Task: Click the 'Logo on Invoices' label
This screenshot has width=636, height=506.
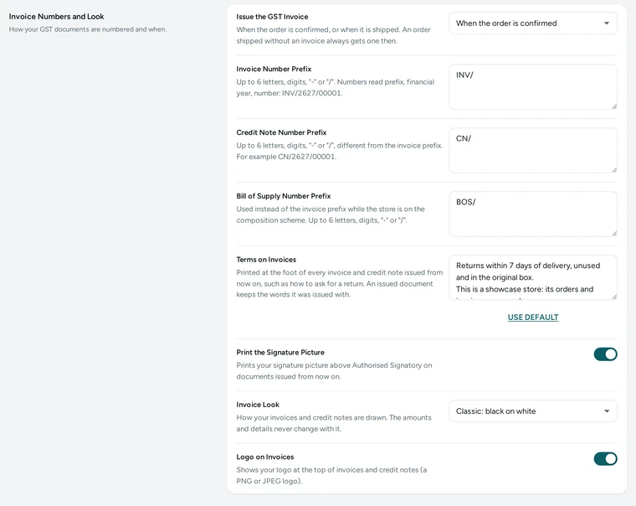Action: coord(265,457)
